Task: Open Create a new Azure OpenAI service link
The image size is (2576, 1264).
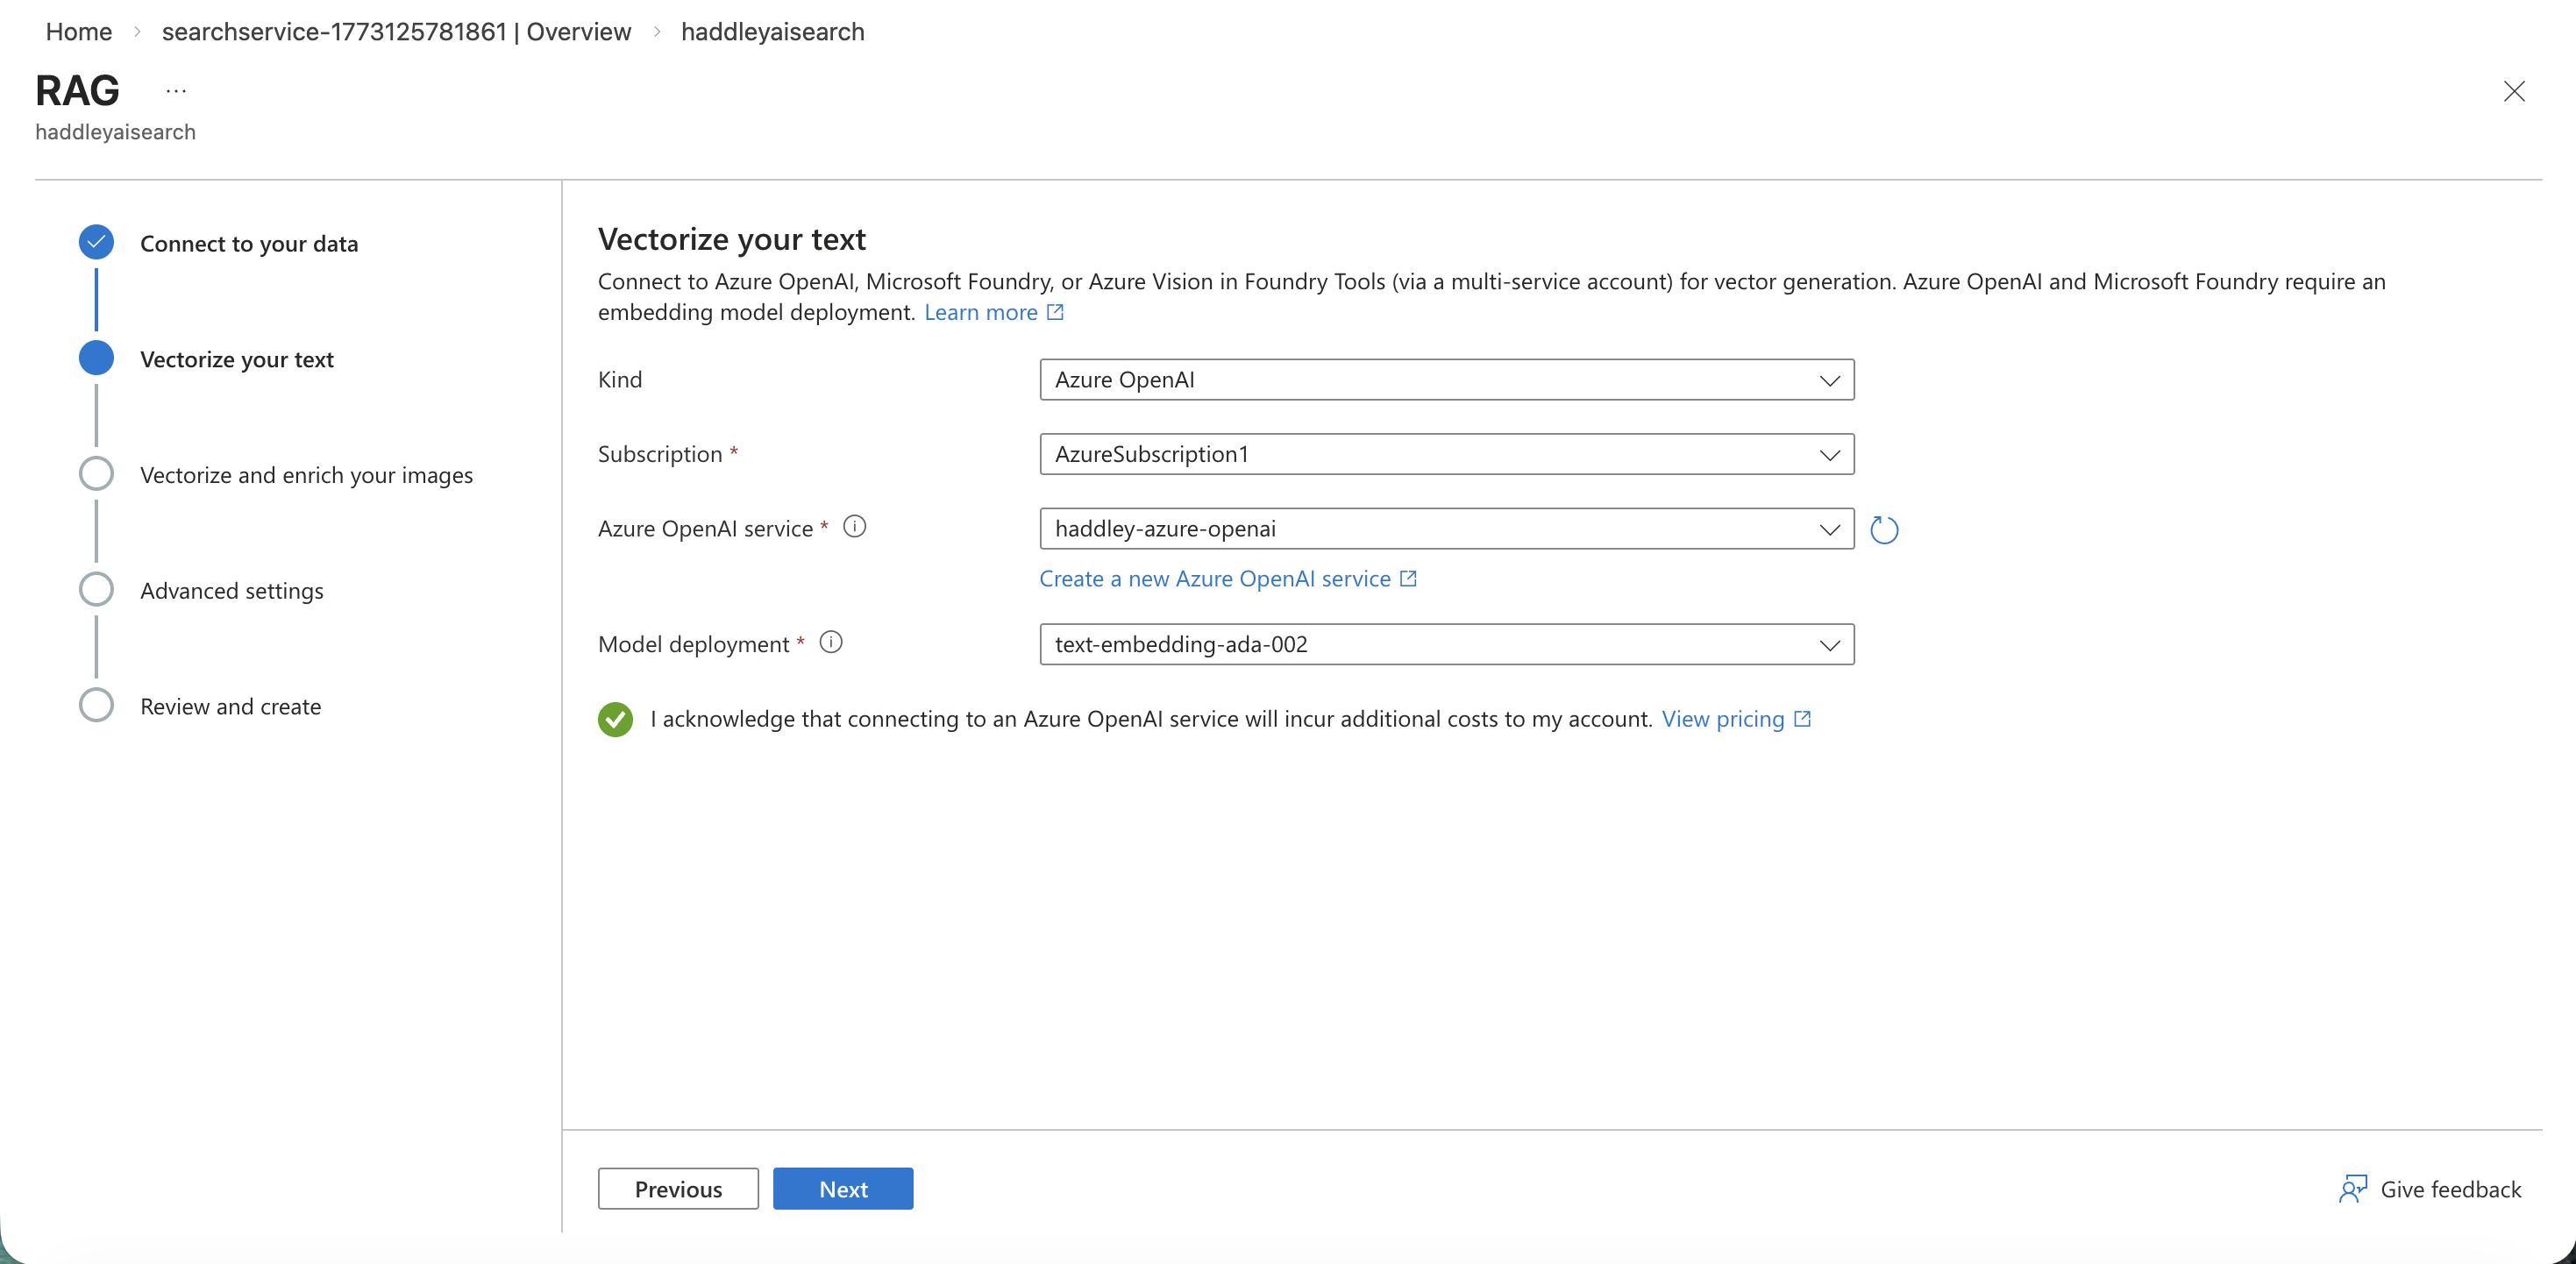Action: 1215,579
